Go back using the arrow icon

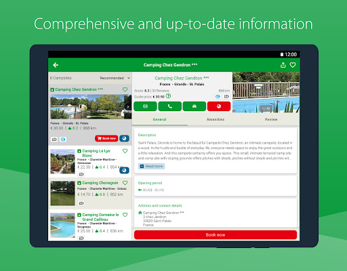click(56, 65)
